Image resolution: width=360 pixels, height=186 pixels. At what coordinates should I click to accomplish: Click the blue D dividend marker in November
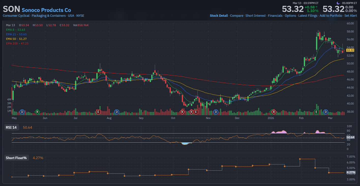tap(216, 112)
